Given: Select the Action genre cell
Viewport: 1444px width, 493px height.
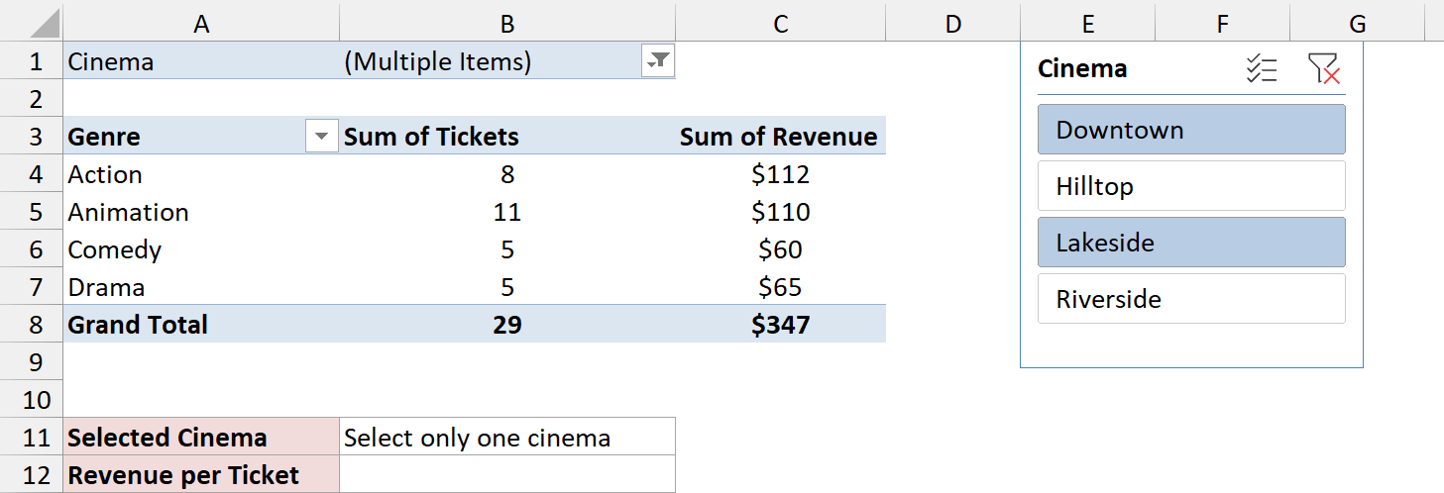Looking at the screenshot, I should tap(201, 174).
